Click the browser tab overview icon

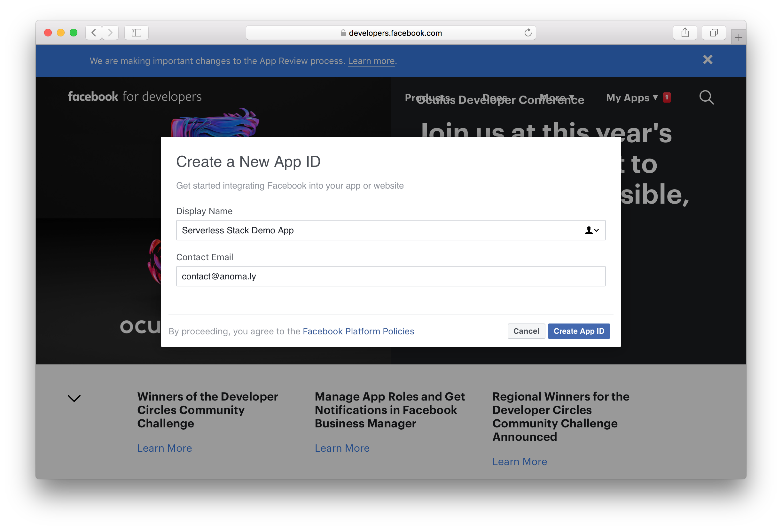(710, 33)
